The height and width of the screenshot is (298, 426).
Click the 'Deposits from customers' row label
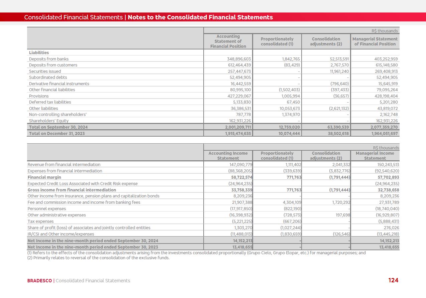(53, 65)
